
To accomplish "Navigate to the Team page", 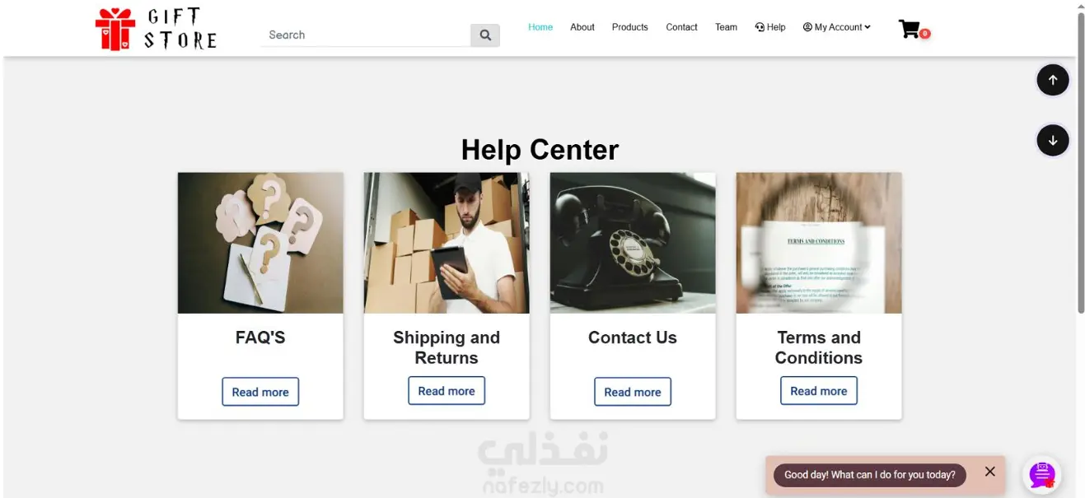I will [x=726, y=27].
